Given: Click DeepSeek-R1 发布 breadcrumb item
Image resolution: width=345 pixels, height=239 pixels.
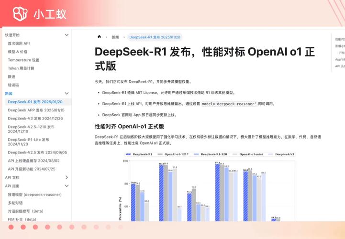Looking at the screenshot, I should coord(155,37).
